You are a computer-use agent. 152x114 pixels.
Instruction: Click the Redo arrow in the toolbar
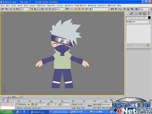coord(6,9)
